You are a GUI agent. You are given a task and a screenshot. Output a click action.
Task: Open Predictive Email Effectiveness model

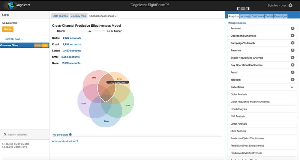click(262, 146)
